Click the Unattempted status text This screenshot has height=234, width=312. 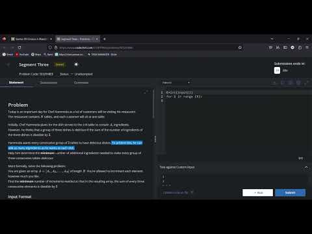[x=83, y=74]
